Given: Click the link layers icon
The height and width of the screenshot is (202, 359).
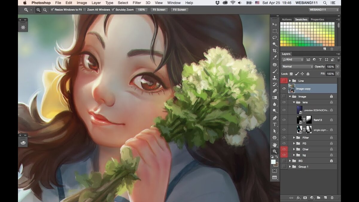Looking at the screenshot, I should [291, 198].
